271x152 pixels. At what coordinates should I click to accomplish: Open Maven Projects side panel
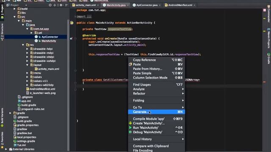coord(269,38)
